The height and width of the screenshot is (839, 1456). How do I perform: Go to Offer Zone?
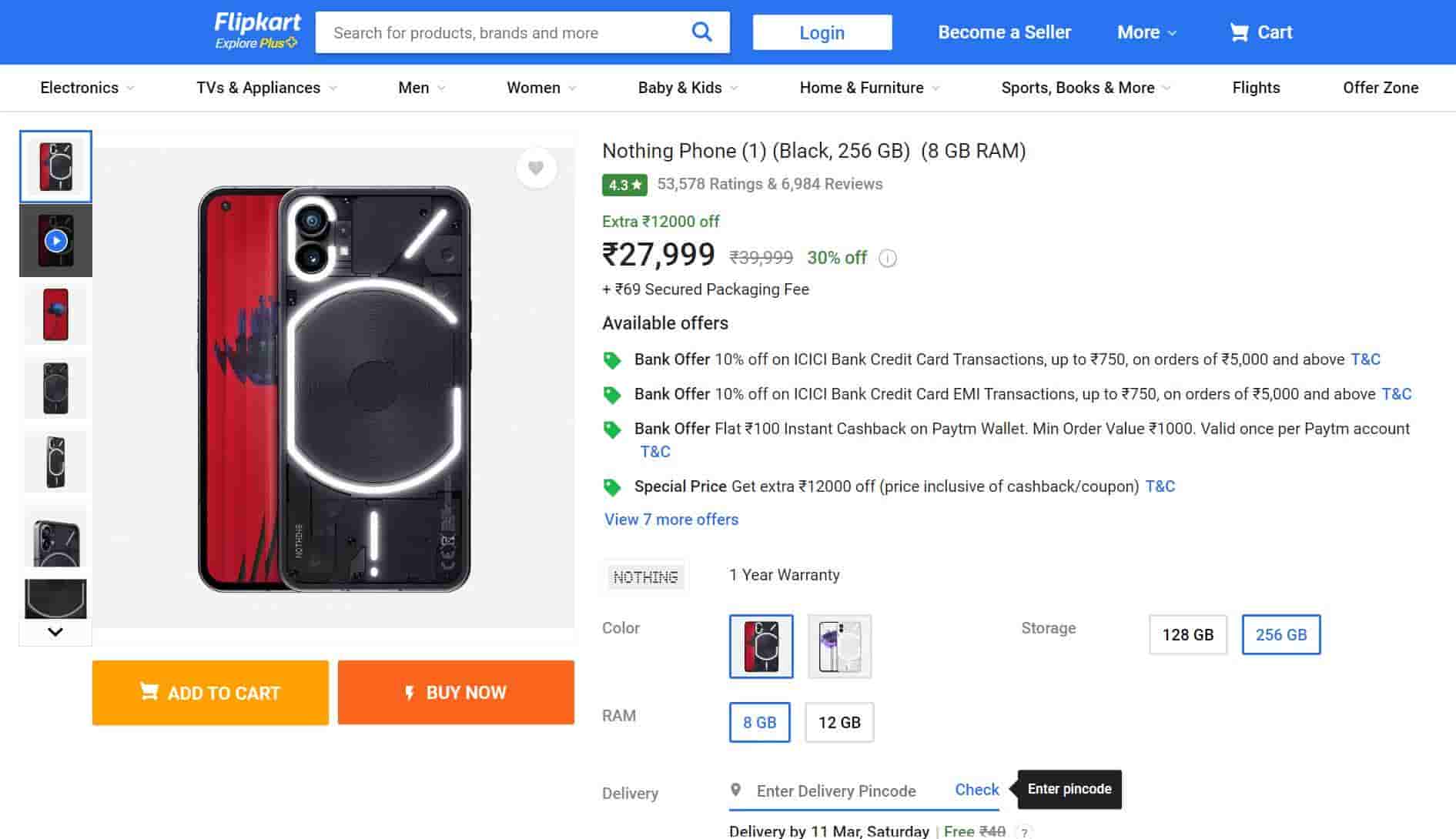click(1381, 88)
